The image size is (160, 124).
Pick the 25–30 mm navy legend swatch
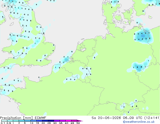tap(51, 121)
